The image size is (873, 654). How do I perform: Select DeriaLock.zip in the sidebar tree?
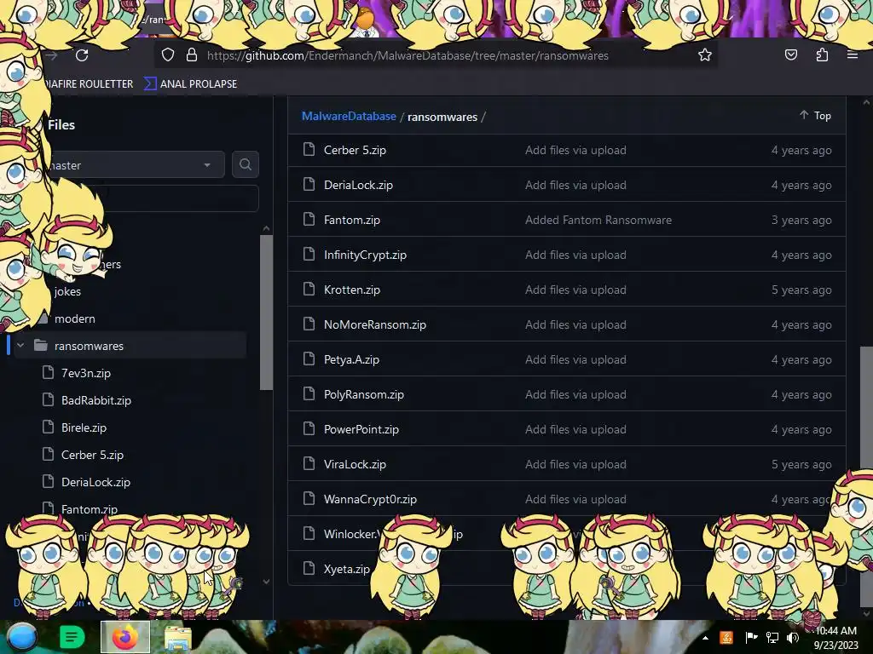click(95, 482)
